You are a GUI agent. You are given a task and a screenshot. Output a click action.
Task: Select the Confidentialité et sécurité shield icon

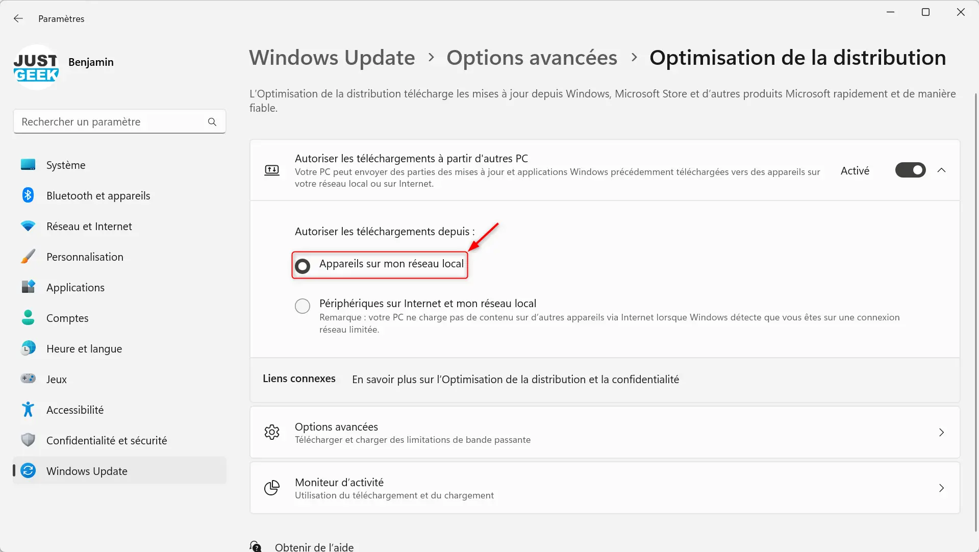click(28, 440)
